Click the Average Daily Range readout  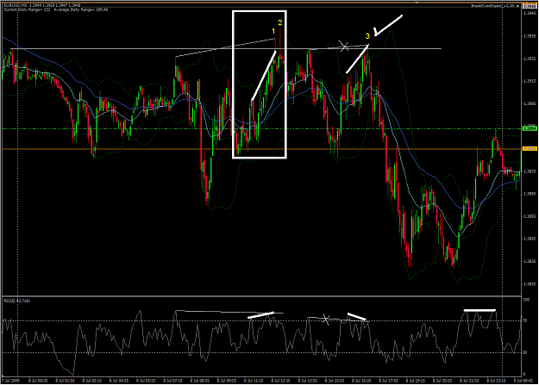coord(81,9)
